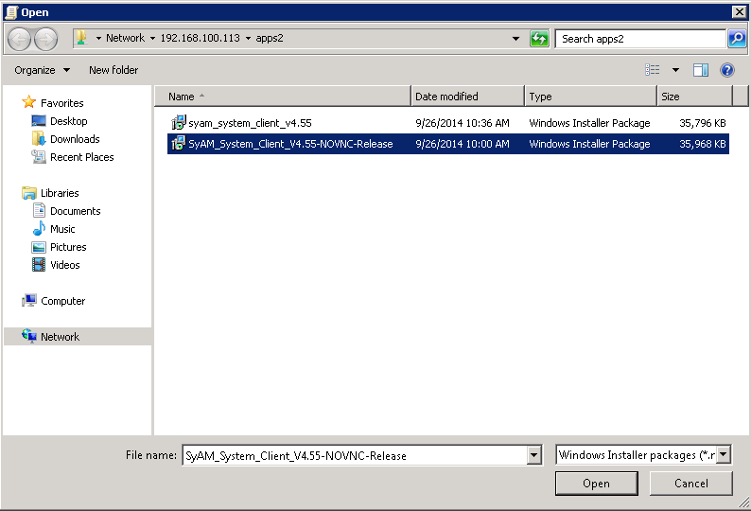Open Downloads folder in Favorites
Image resolution: width=751 pixels, height=511 pixels.
click(75, 139)
